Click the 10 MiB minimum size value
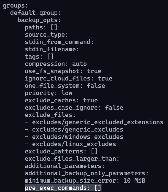This screenshot has height=192, width=168. tap(134, 181)
